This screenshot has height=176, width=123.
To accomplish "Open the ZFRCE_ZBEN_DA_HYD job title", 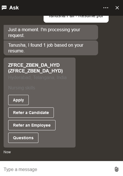I will tap(34, 65).
